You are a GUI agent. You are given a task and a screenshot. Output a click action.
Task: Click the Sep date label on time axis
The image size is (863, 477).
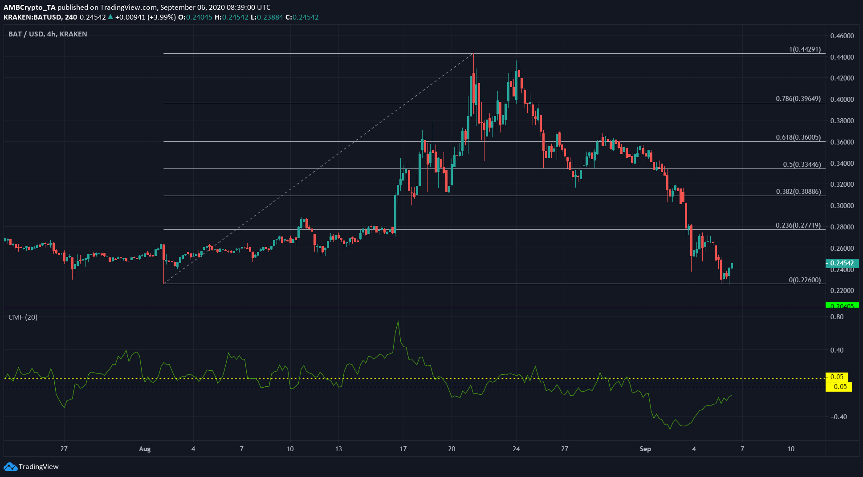645,449
